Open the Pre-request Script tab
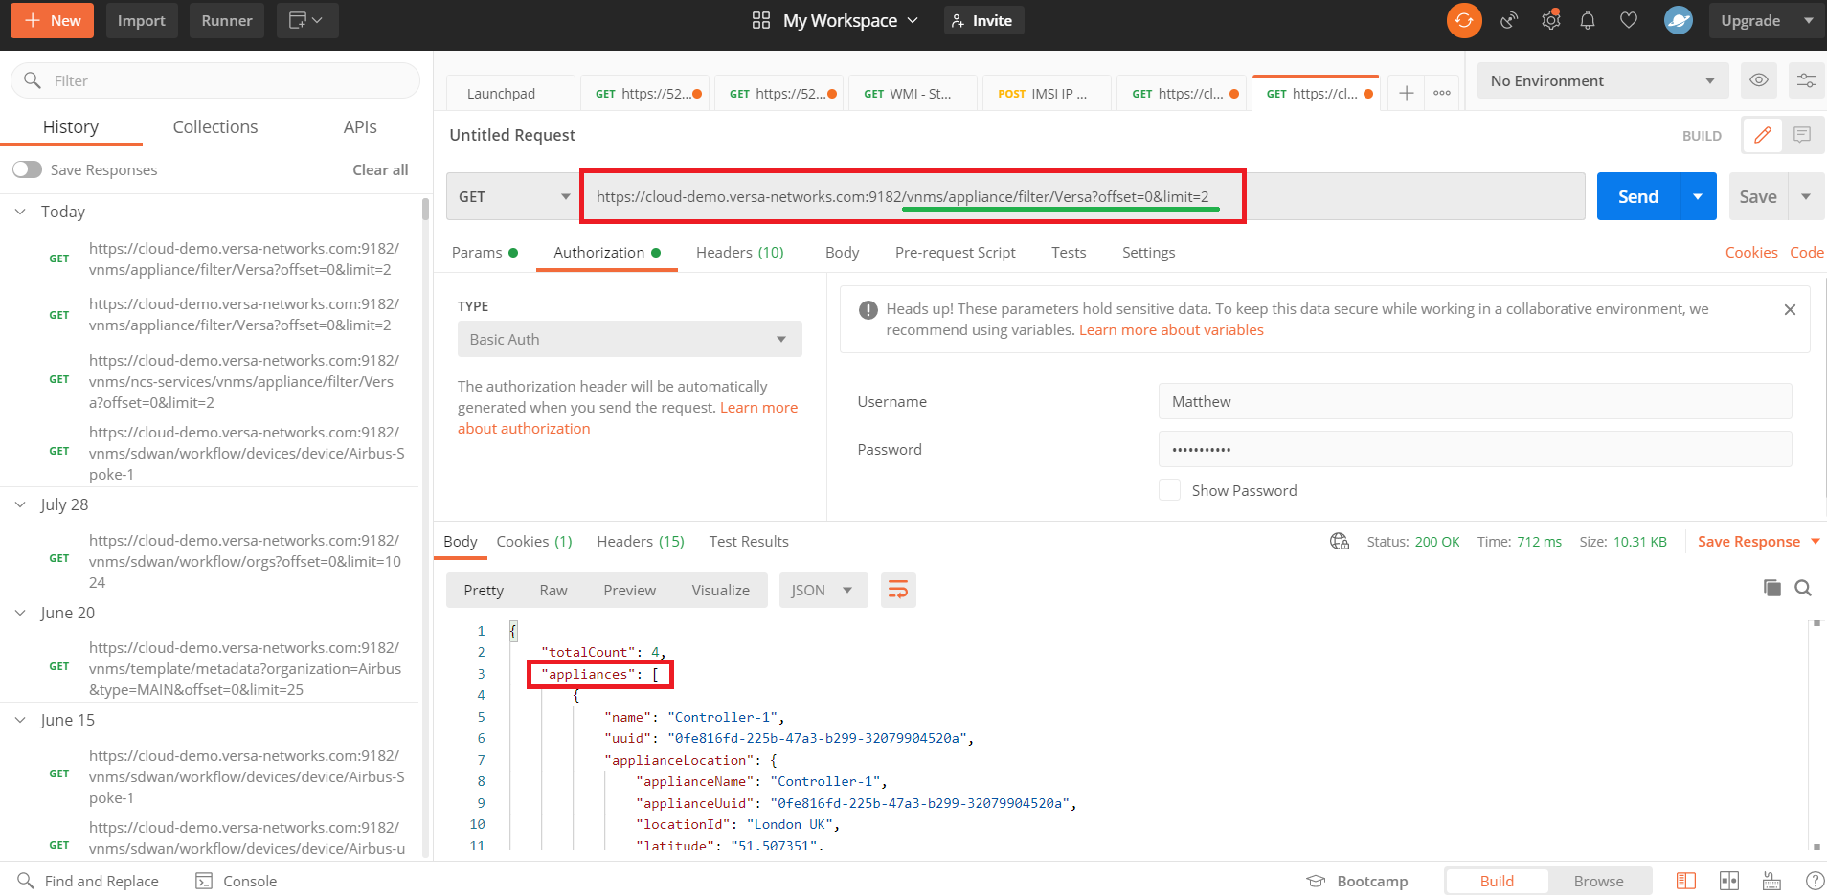The width and height of the screenshot is (1827, 896). click(955, 252)
